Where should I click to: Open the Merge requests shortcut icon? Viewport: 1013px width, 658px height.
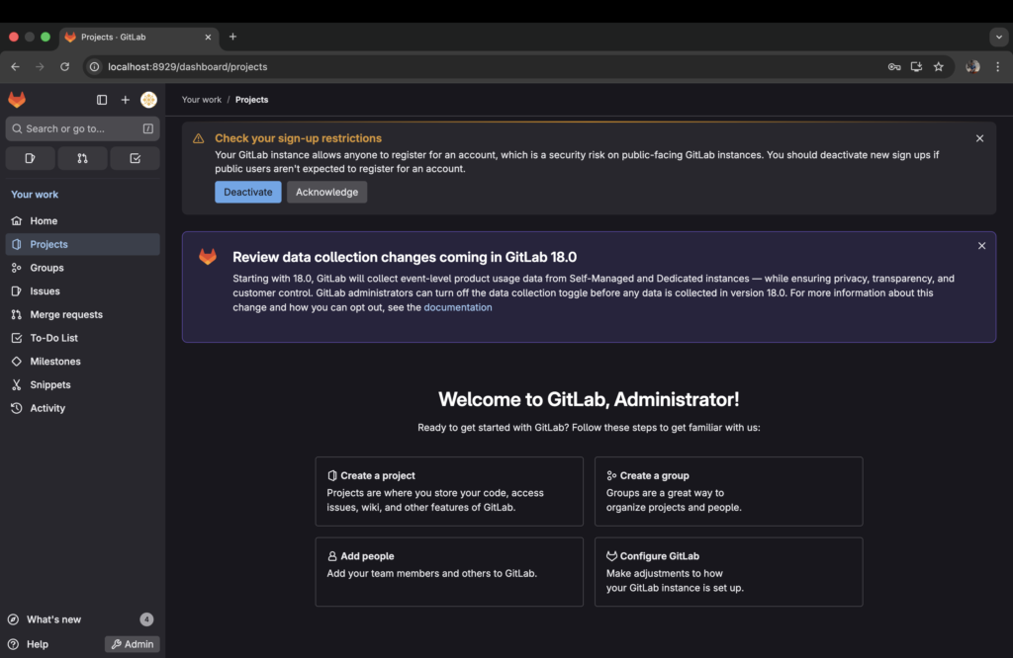82,158
